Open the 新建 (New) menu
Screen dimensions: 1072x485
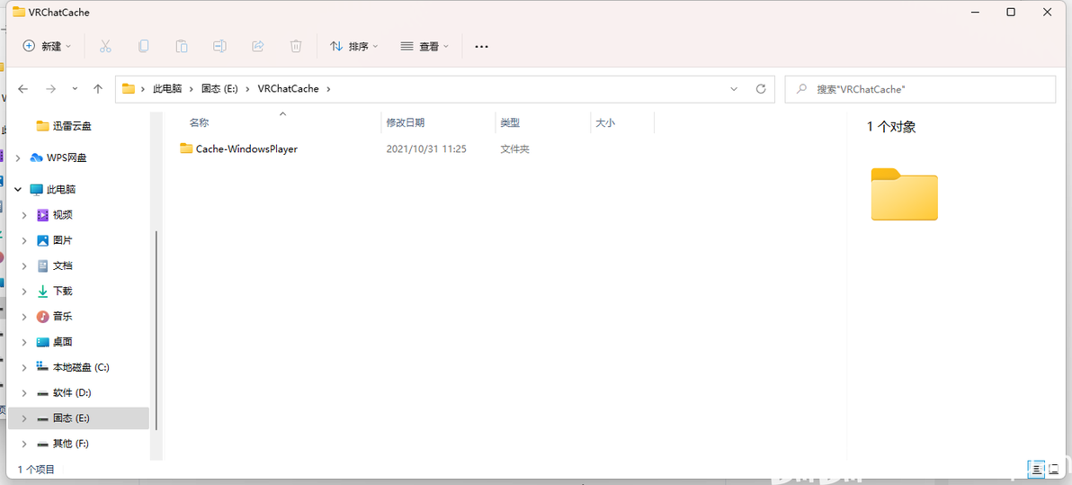pyautogui.click(x=47, y=46)
